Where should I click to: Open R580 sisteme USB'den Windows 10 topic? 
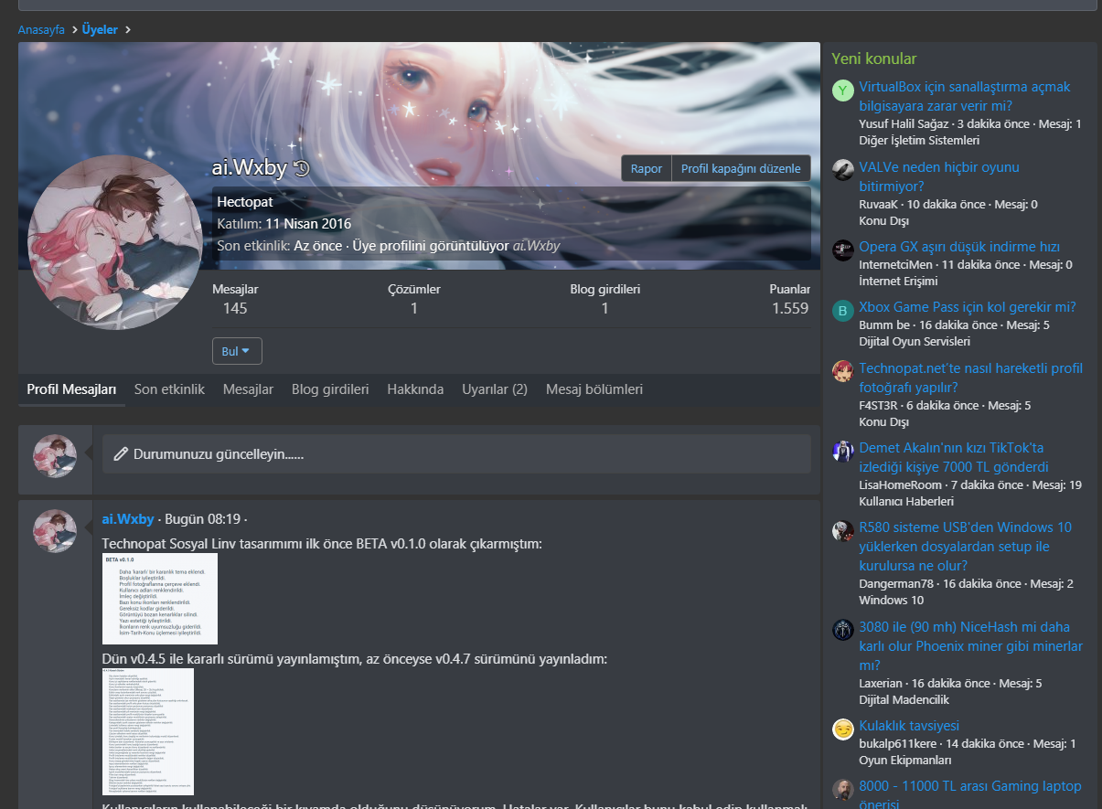[967, 547]
